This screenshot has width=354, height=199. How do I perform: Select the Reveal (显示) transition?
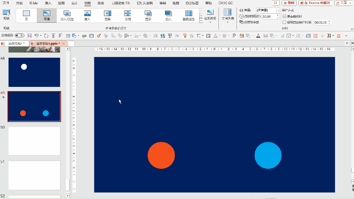click(x=148, y=15)
